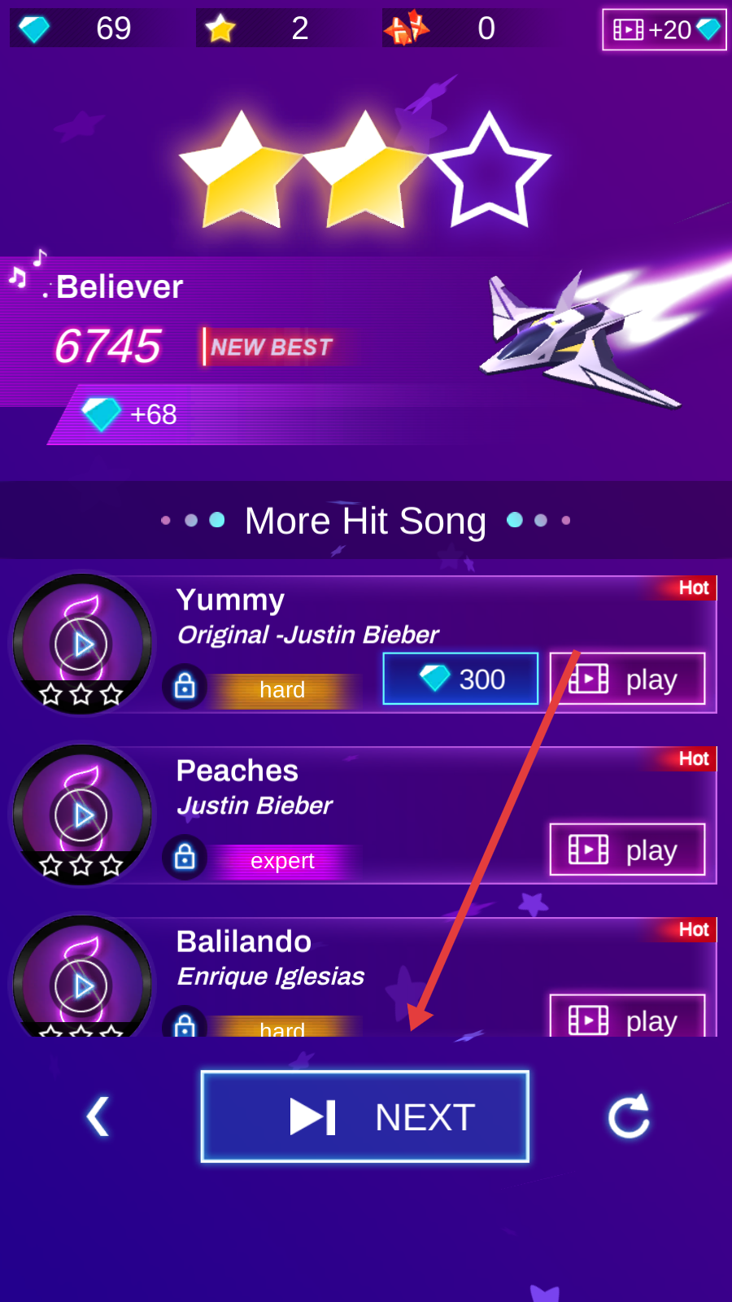Tap the lock icon on Peaches
The image size is (732, 1302).
click(x=185, y=857)
